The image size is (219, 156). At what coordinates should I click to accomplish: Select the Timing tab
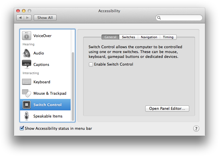click(168, 37)
